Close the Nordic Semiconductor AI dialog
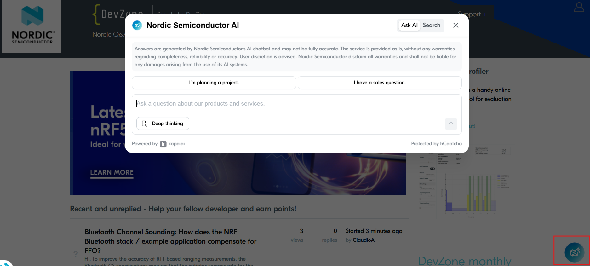 coord(455,25)
